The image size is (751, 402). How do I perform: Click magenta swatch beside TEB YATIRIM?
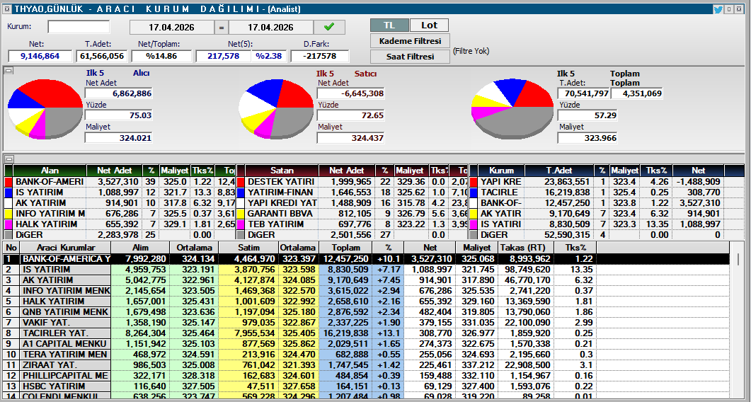coord(241,224)
